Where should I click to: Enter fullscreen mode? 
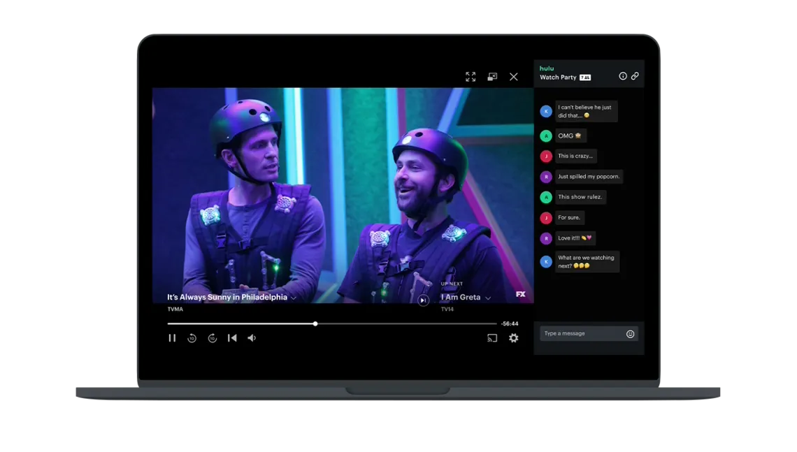(x=471, y=77)
